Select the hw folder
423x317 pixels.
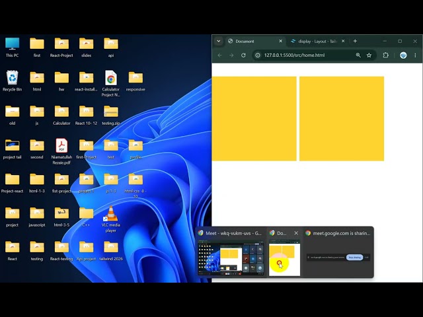coord(61,81)
